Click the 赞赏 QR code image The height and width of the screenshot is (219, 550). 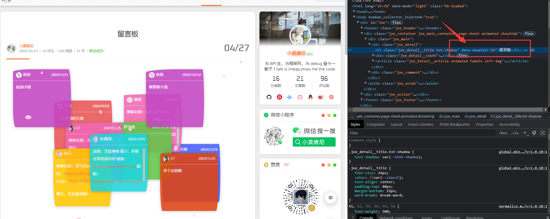click(x=300, y=197)
